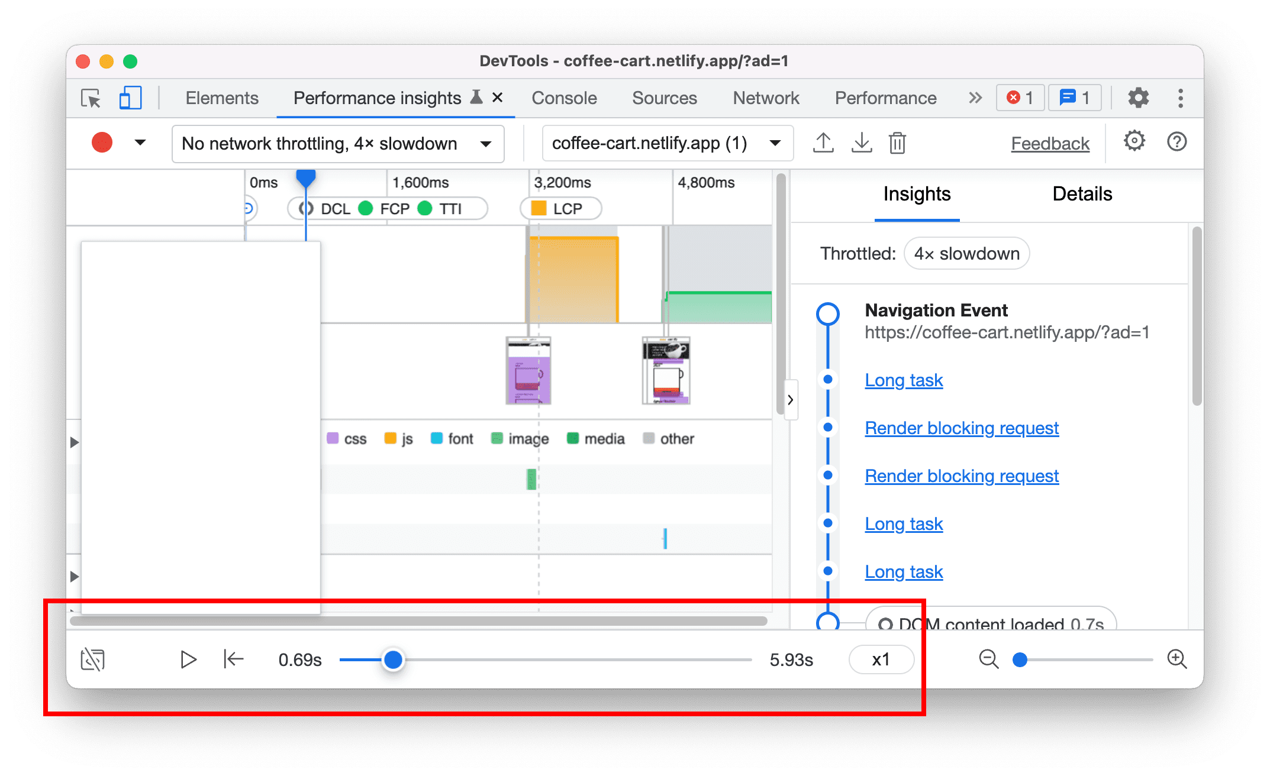Click the record button to start capture
This screenshot has width=1270, height=776.
pyautogui.click(x=102, y=143)
